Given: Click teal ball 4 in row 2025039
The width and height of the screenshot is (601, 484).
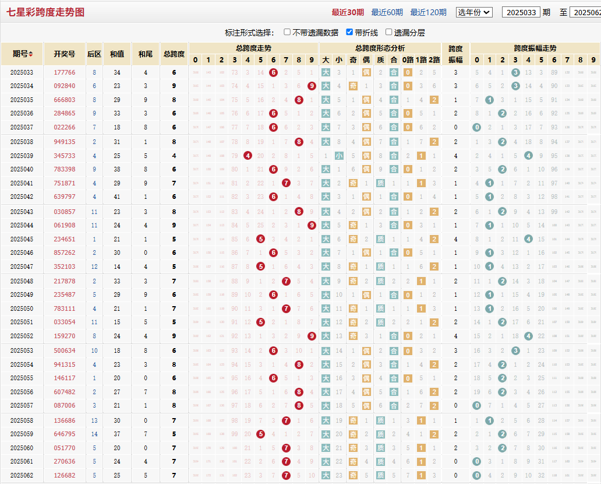Looking at the screenshot, I should tap(529, 156).
